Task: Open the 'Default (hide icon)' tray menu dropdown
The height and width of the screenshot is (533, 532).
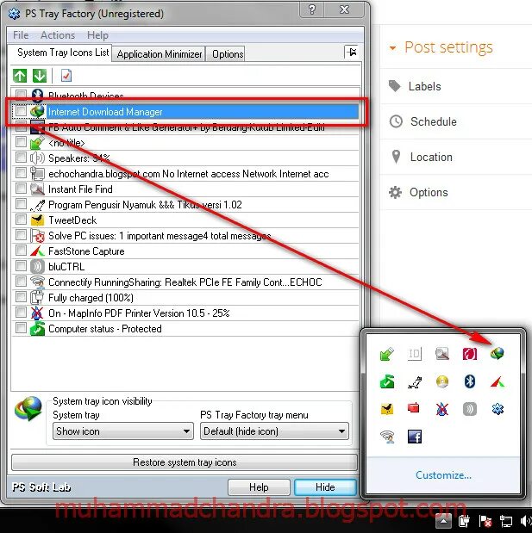Action: tap(274, 431)
